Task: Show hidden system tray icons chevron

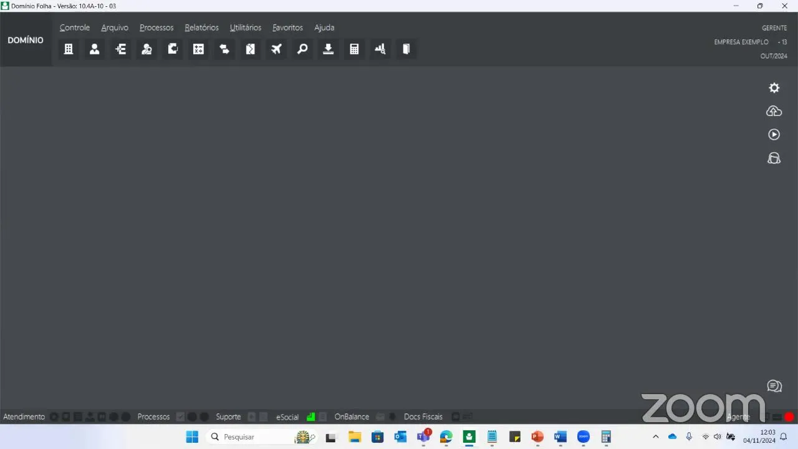Action: 655,437
